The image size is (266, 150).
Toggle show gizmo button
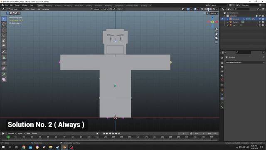click(x=188, y=9)
